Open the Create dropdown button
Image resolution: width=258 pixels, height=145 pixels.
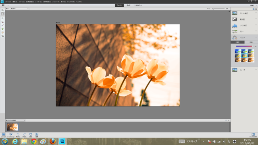pos(253,5)
